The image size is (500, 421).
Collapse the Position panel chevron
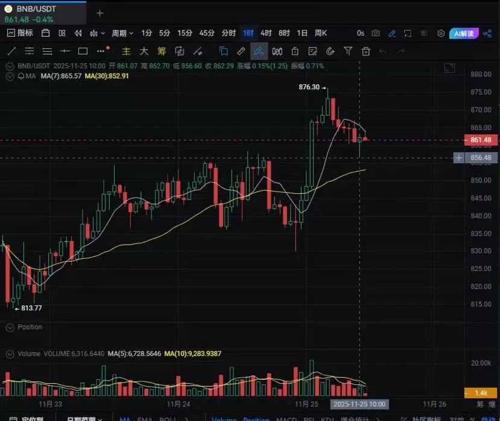[10, 328]
